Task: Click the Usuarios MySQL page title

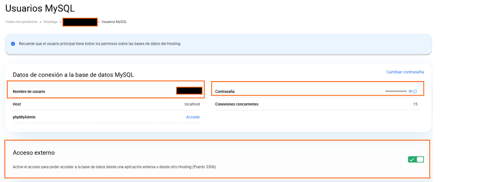Action: [40, 8]
